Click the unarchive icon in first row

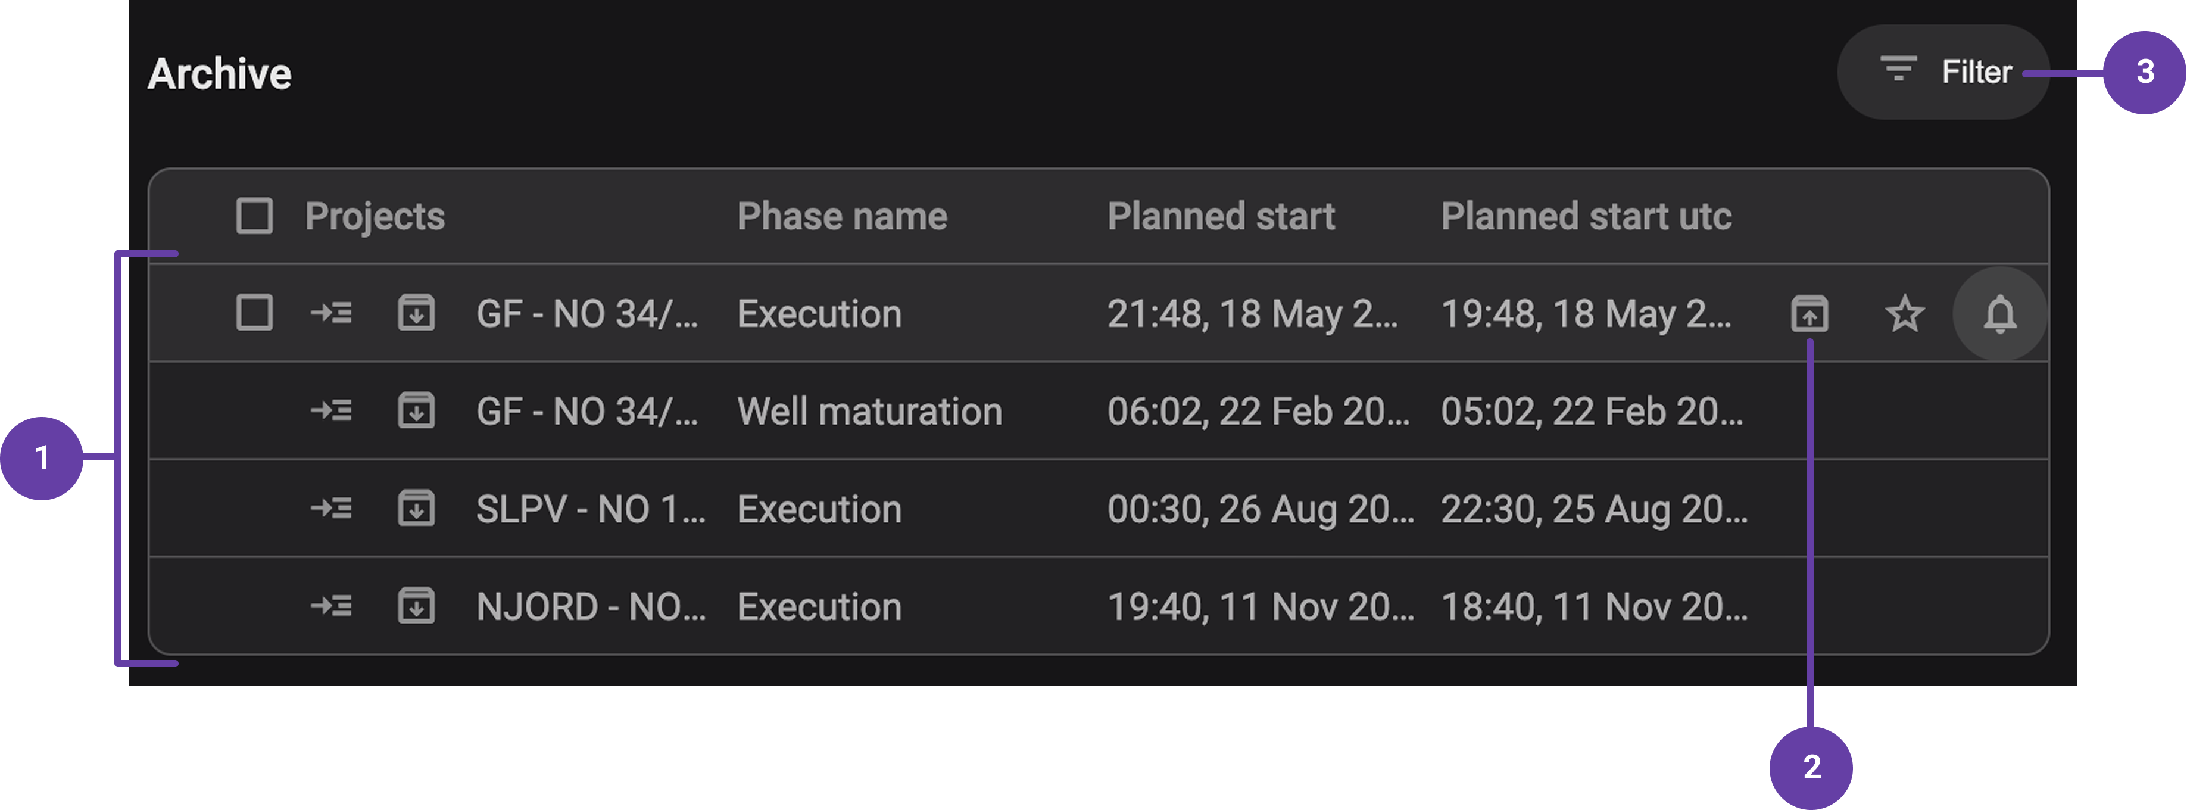point(1809,314)
